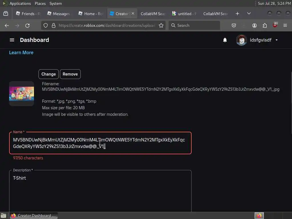Click the Learn More link
Screen dimensions: 292x219
coord(21,53)
